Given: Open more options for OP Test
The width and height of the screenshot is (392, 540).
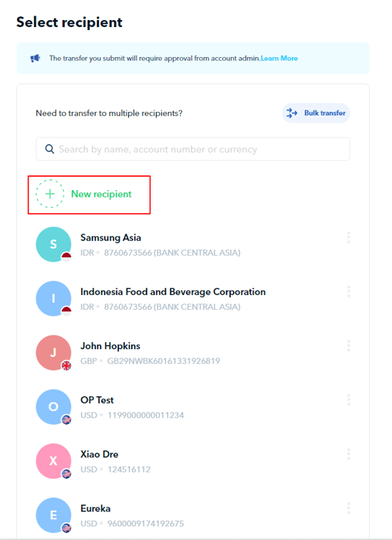Looking at the screenshot, I should [349, 400].
